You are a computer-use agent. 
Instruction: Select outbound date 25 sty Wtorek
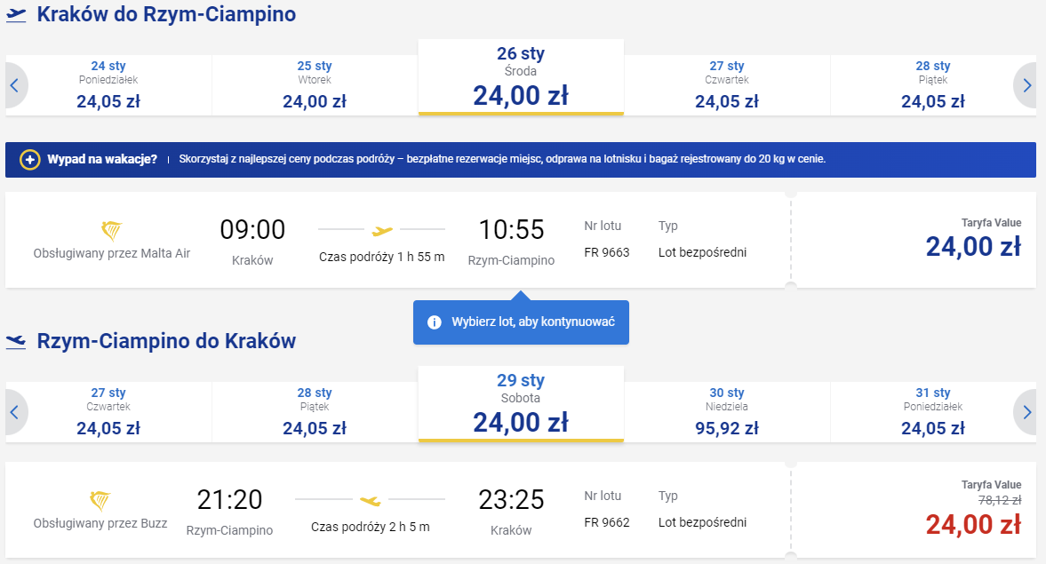pos(315,85)
